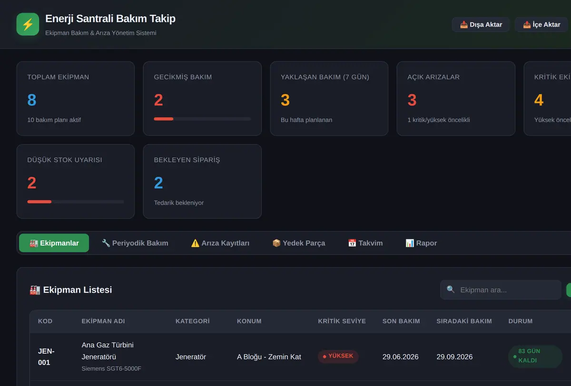Click the 10 bakım planı aktif text
The width and height of the screenshot is (571, 386).
[x=54, y=120]
